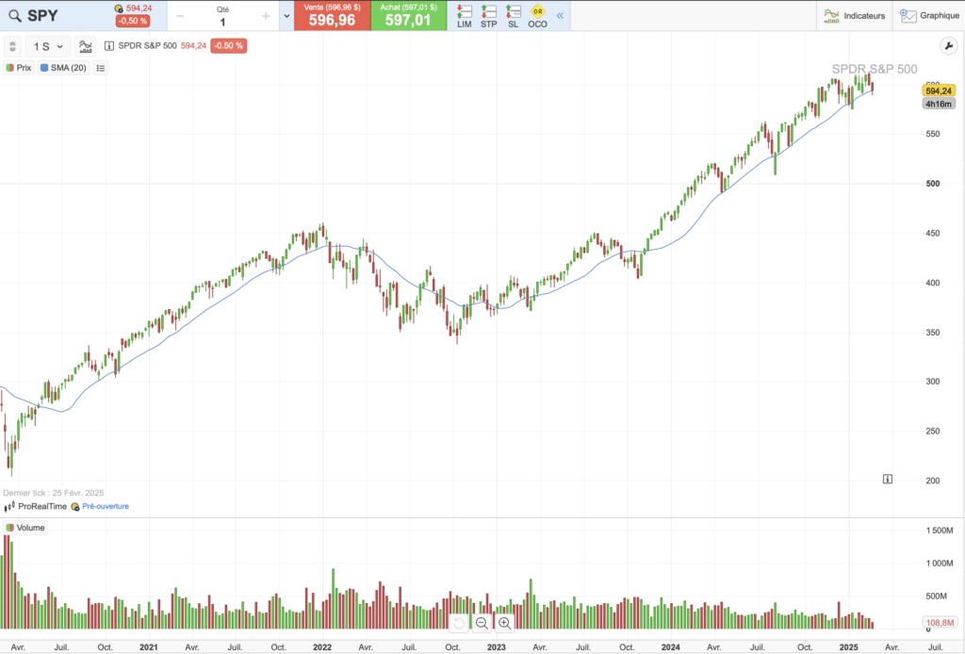Click the red Vente 596,96 sell button

point(333,15)
